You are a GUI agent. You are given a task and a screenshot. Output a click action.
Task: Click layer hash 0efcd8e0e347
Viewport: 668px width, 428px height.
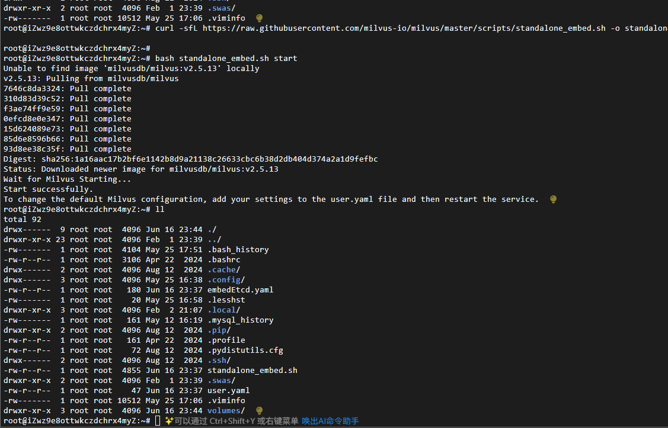coord(32,119)
